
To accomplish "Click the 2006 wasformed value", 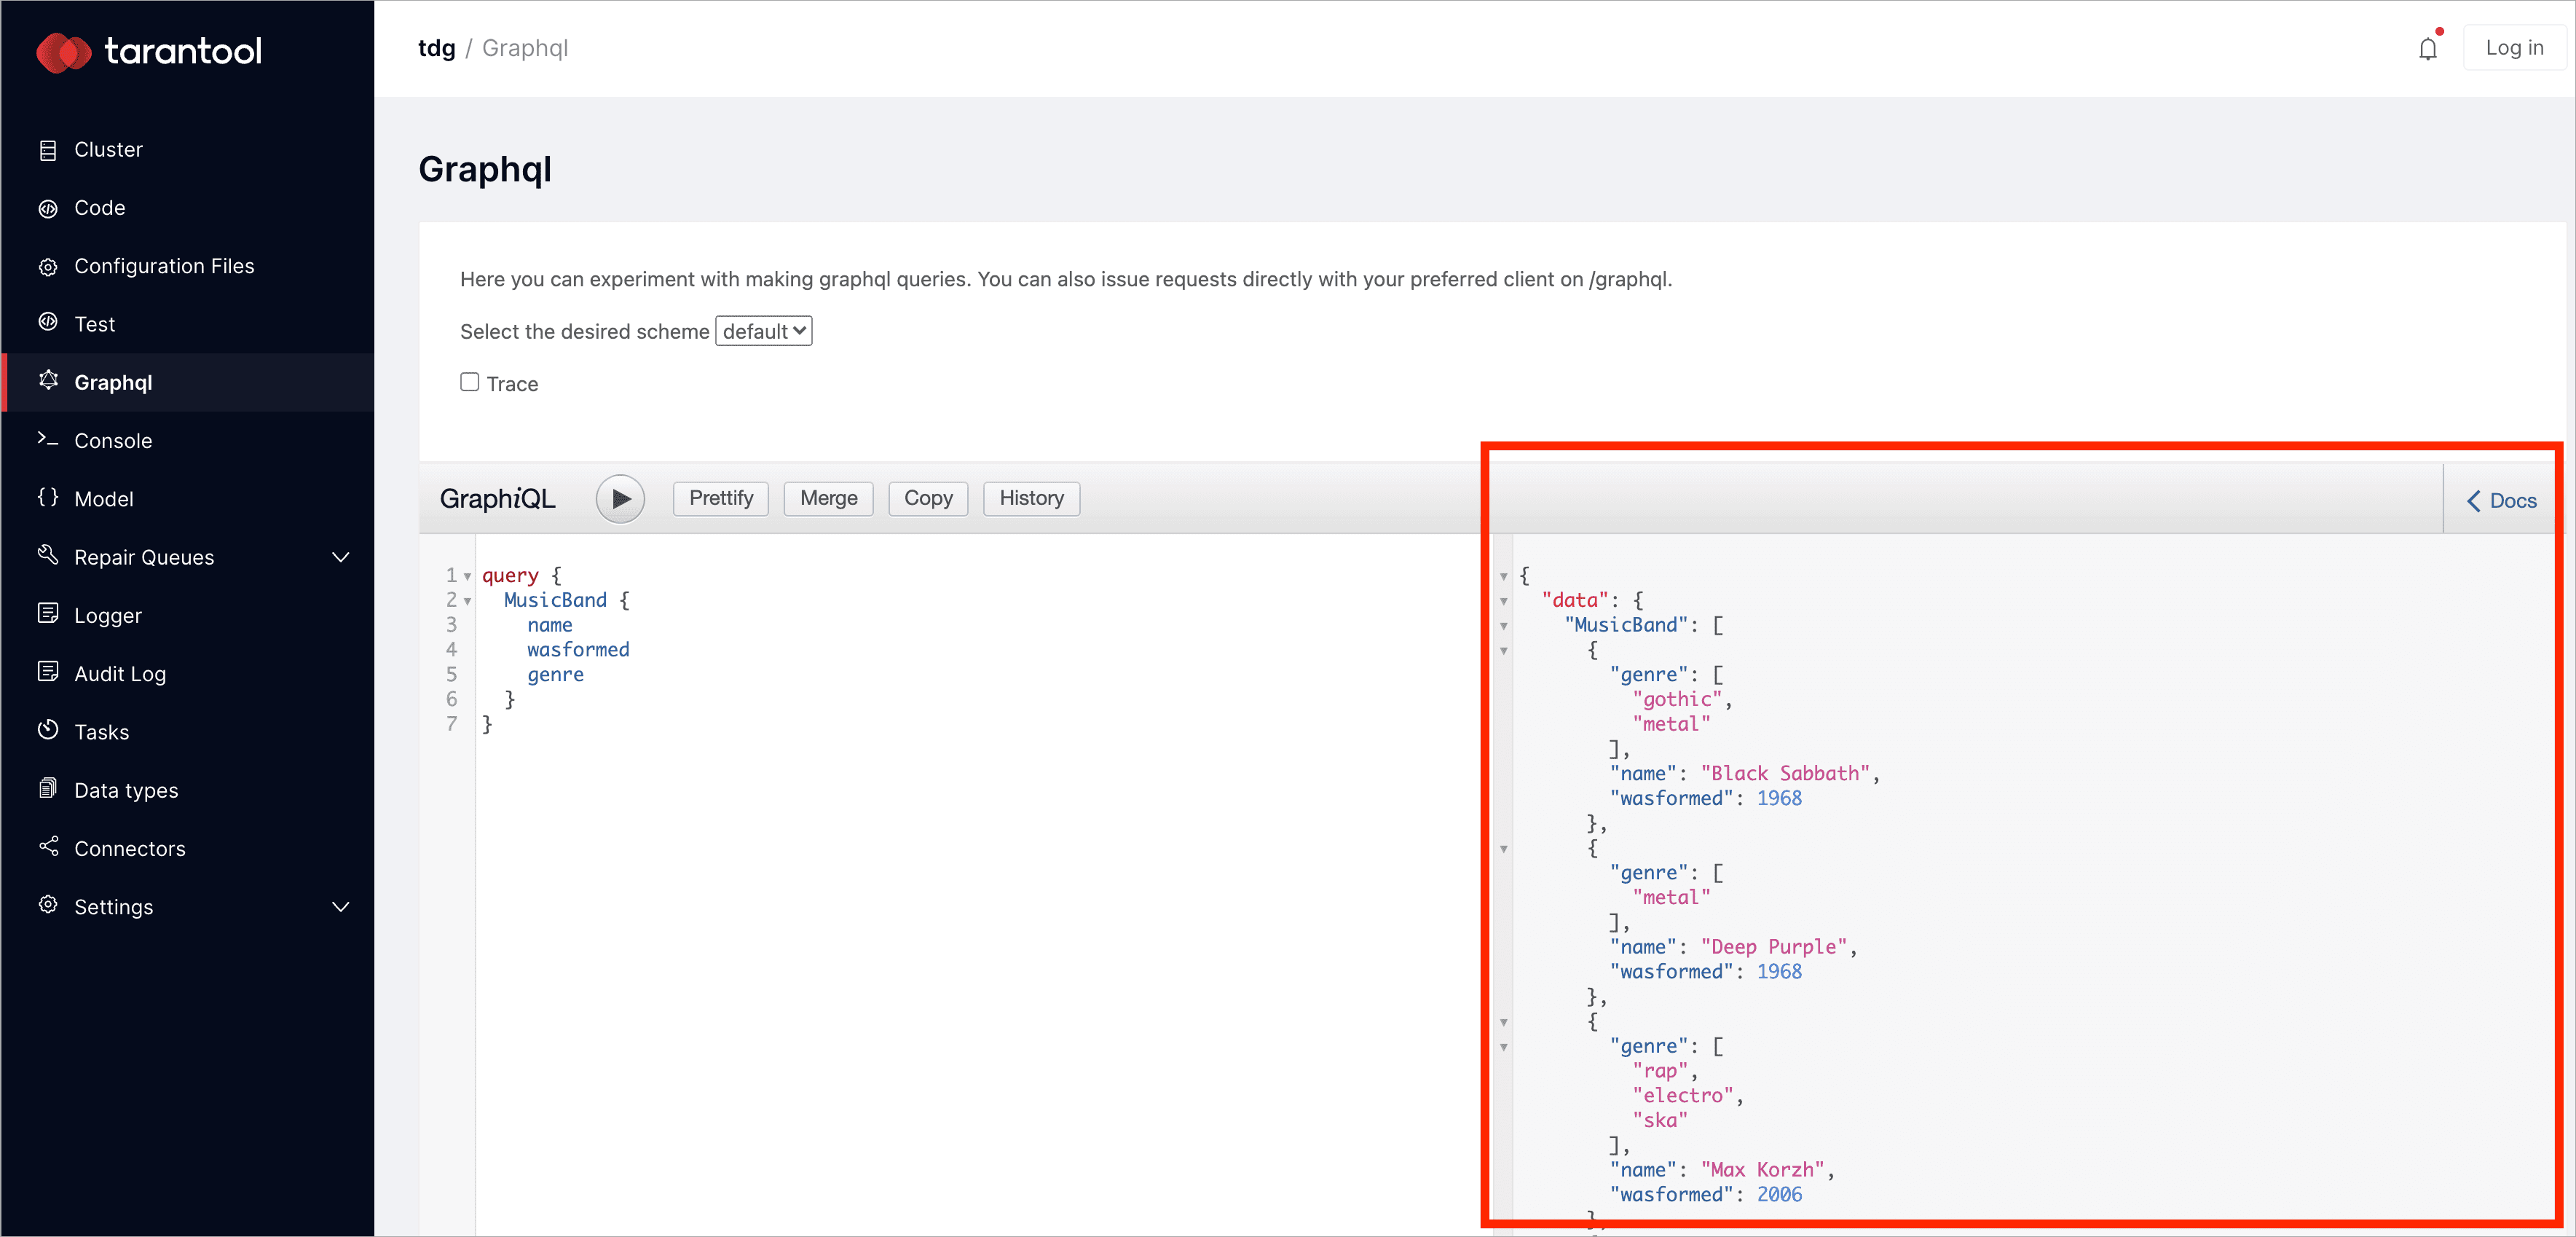I will click(1779, 1194).
